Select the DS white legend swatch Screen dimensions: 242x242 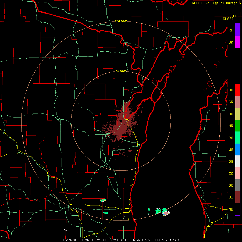pyautogui.click(x=237, y=161)
